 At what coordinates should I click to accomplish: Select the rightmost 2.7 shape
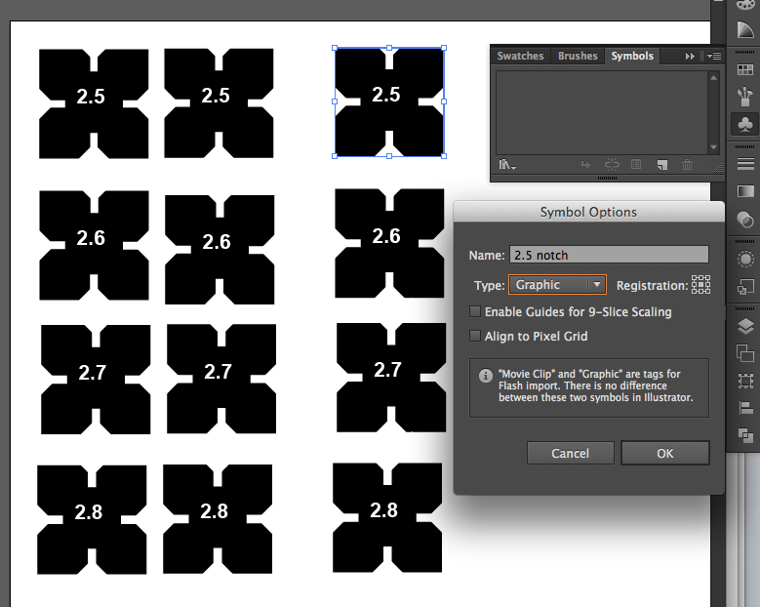pos(391,378)
